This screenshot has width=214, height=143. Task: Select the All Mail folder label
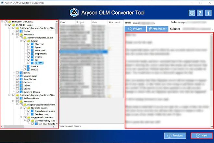pyautogui.click(x=39, y=63)
